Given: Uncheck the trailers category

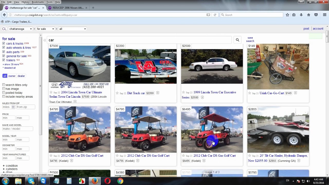Looking at the screenshot, I should (4, 60).
